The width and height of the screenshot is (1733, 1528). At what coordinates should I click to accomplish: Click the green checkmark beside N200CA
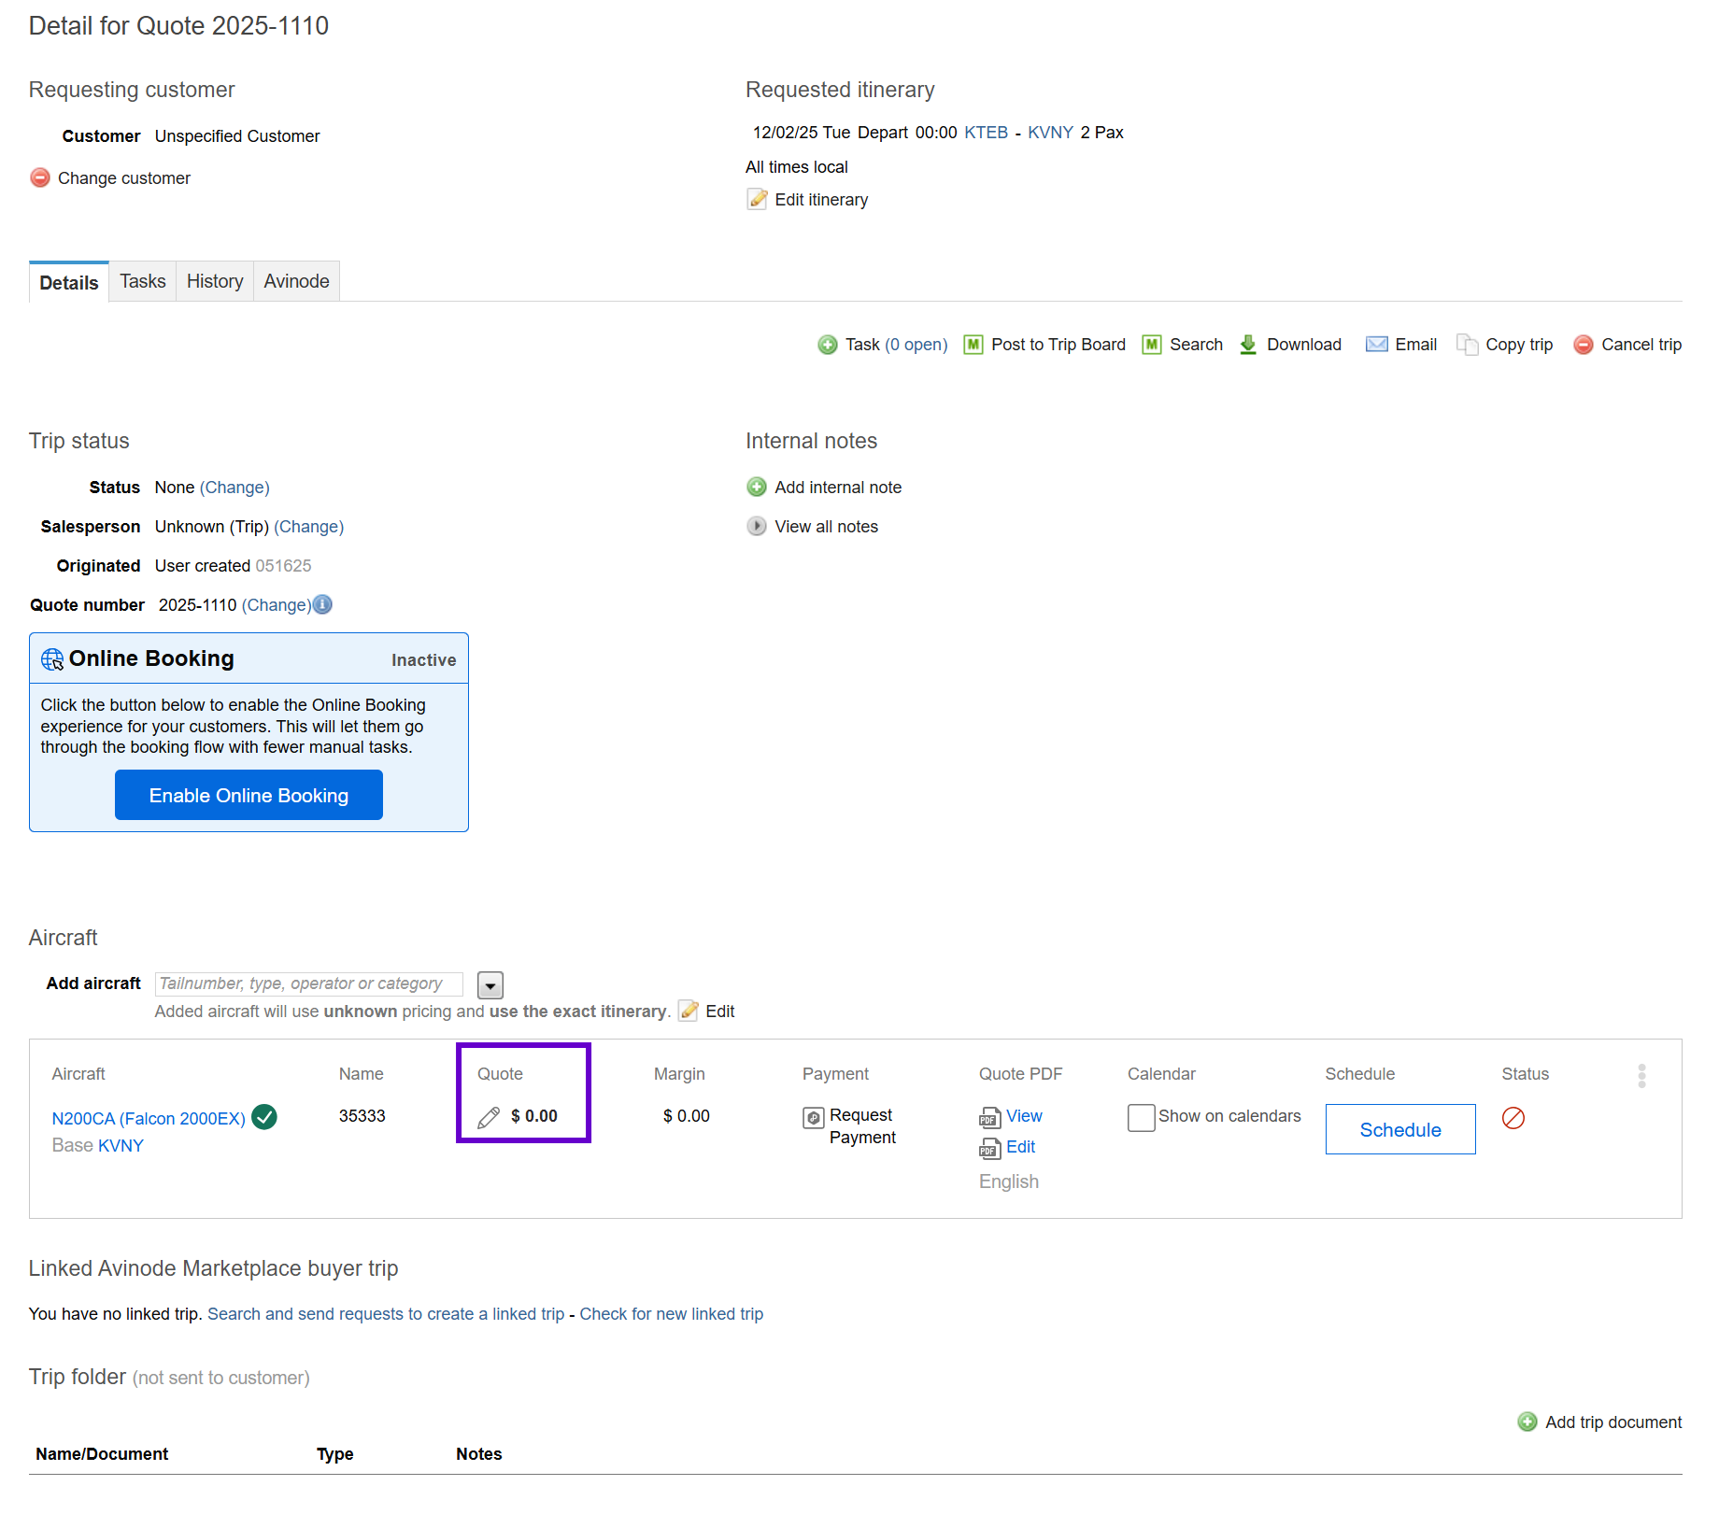264,1117
